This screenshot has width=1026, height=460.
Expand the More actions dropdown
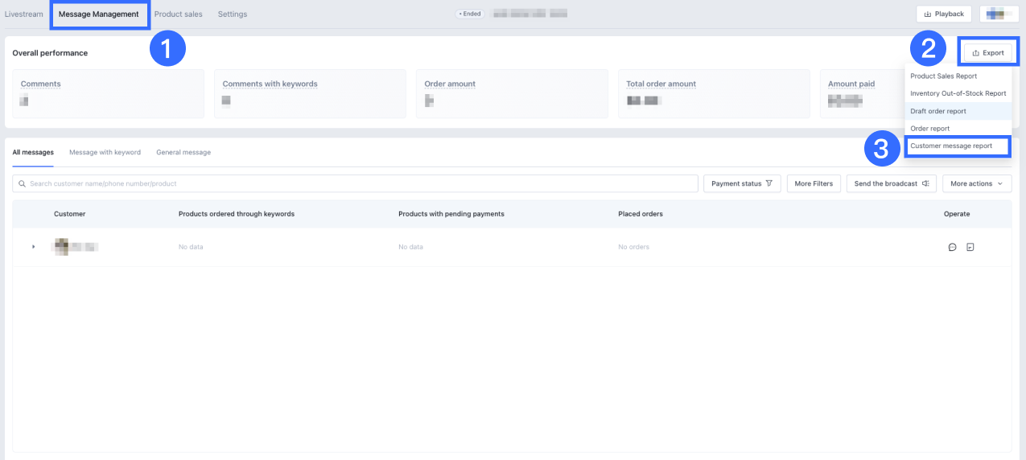click(976, 183)
